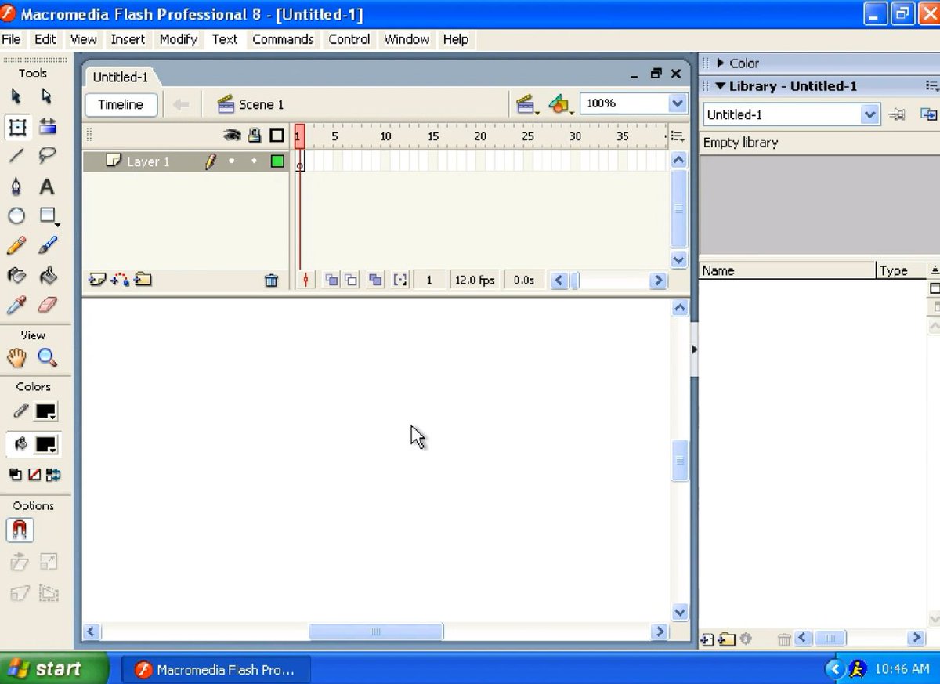Open the timeline options menu
Screen dimensions: 940x684
[x=678, y=136]
